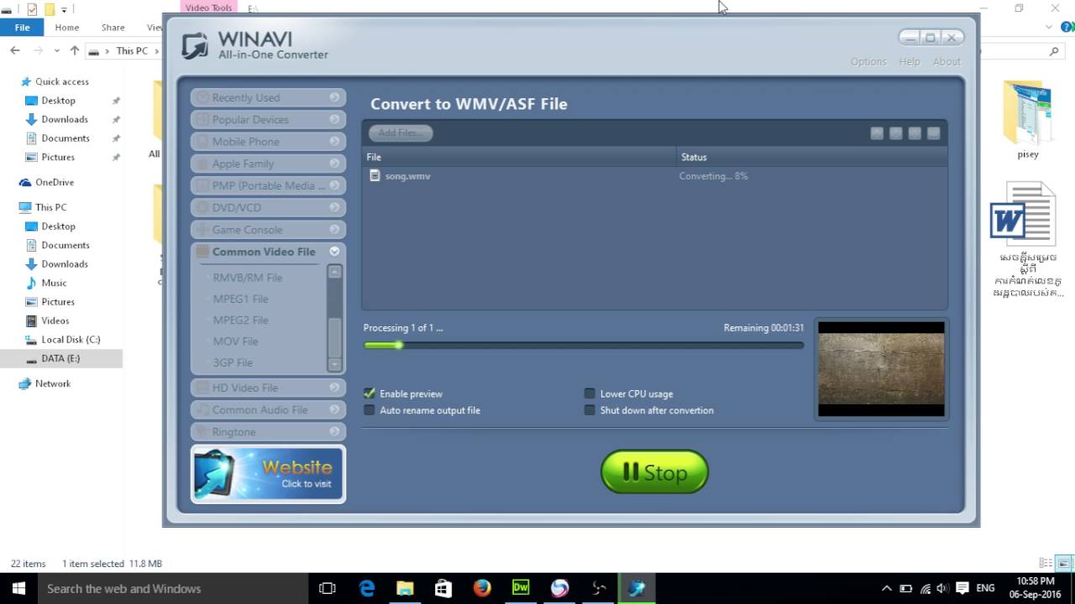Click the conversion progress bar
1075x604 pixels.
583,345
